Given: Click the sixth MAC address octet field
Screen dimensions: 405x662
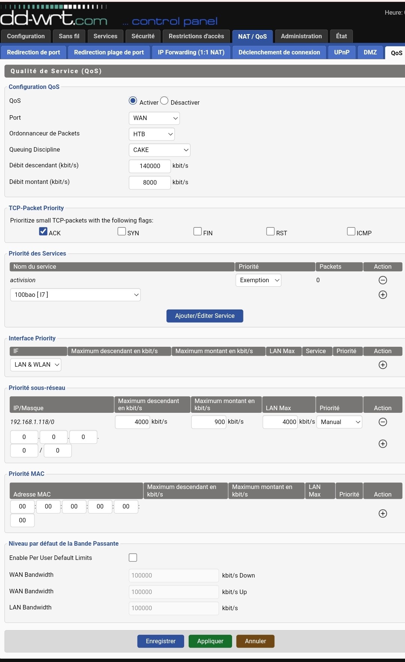Looking at the screenshot, I should (x=22, y=521).
